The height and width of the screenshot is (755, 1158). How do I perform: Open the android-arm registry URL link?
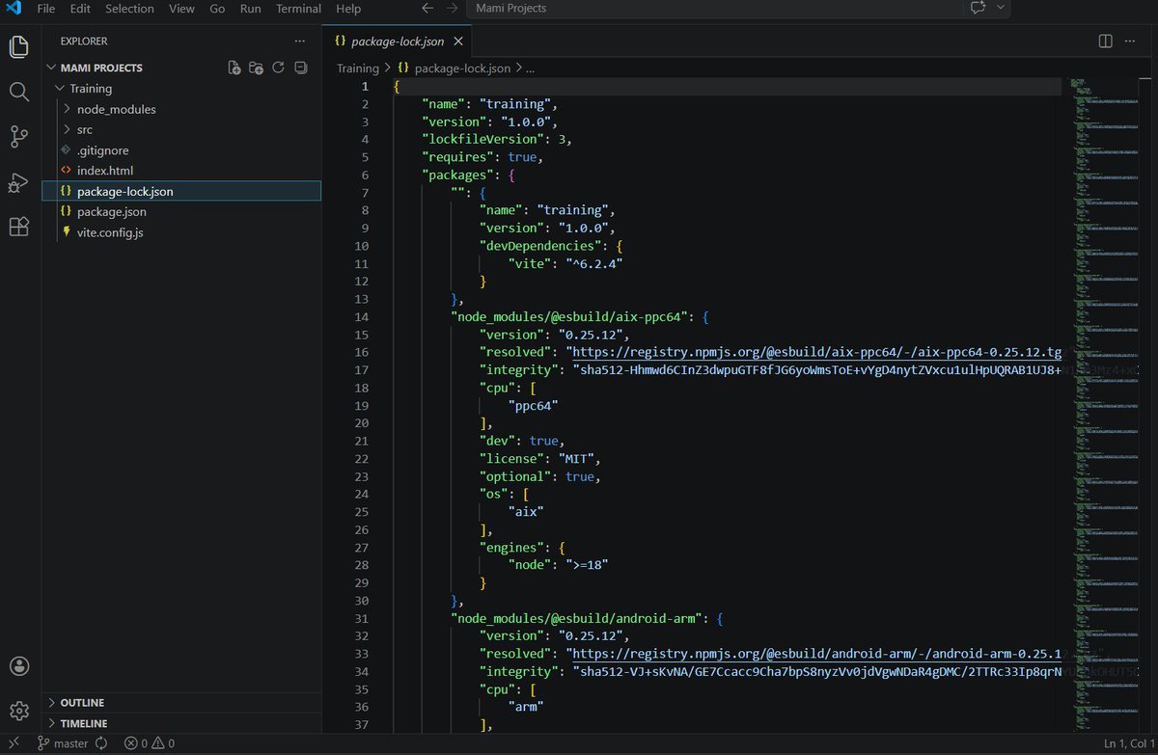click(816, 654)
